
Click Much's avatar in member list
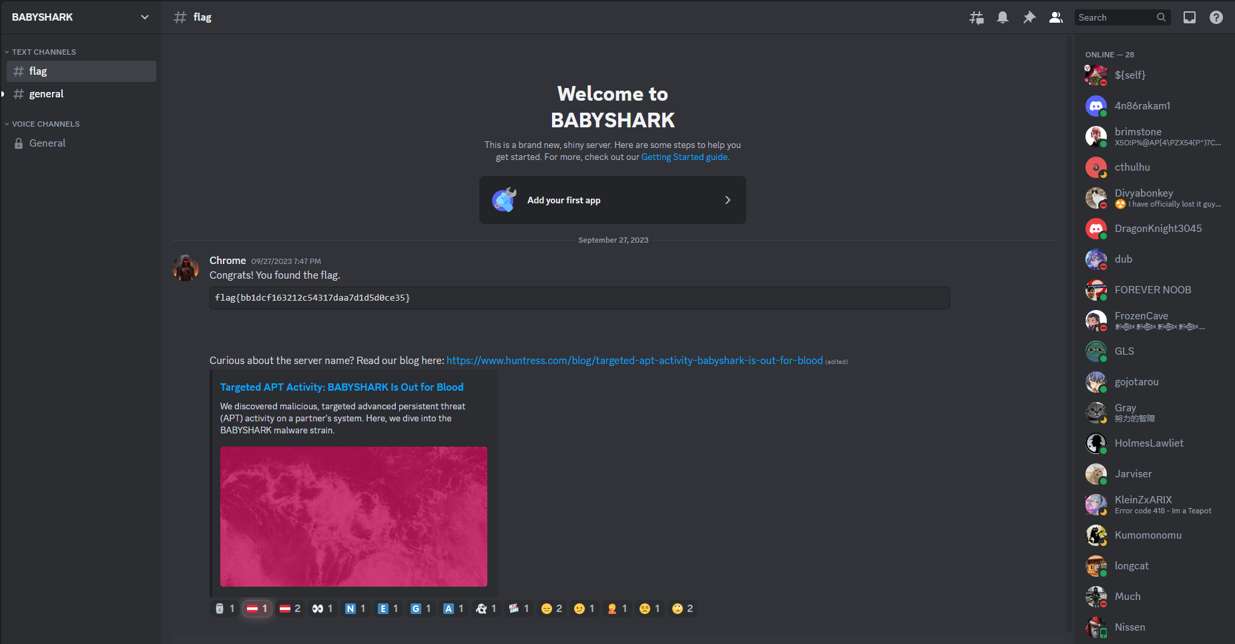(1095, 597)
